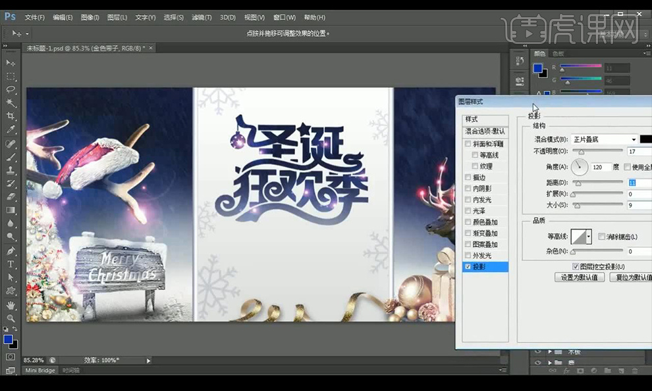This screenshot has height=391, width=652.
Task: Enable the 描边 style checkbox
Action: pos(468,177)
